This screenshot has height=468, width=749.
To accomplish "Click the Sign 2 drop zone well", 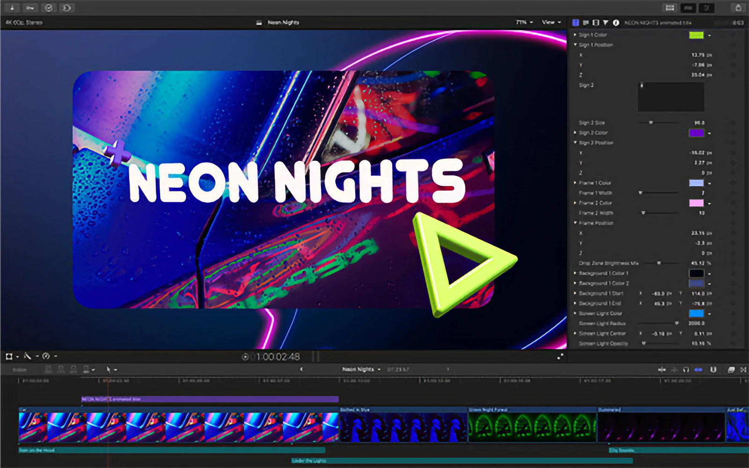I will [671, 97].
